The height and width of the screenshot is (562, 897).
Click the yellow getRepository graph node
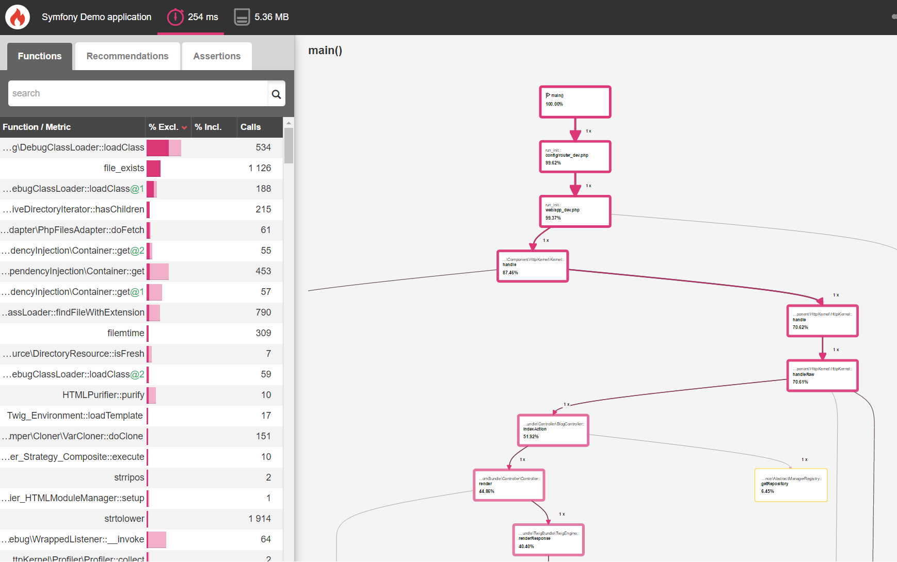791,485
